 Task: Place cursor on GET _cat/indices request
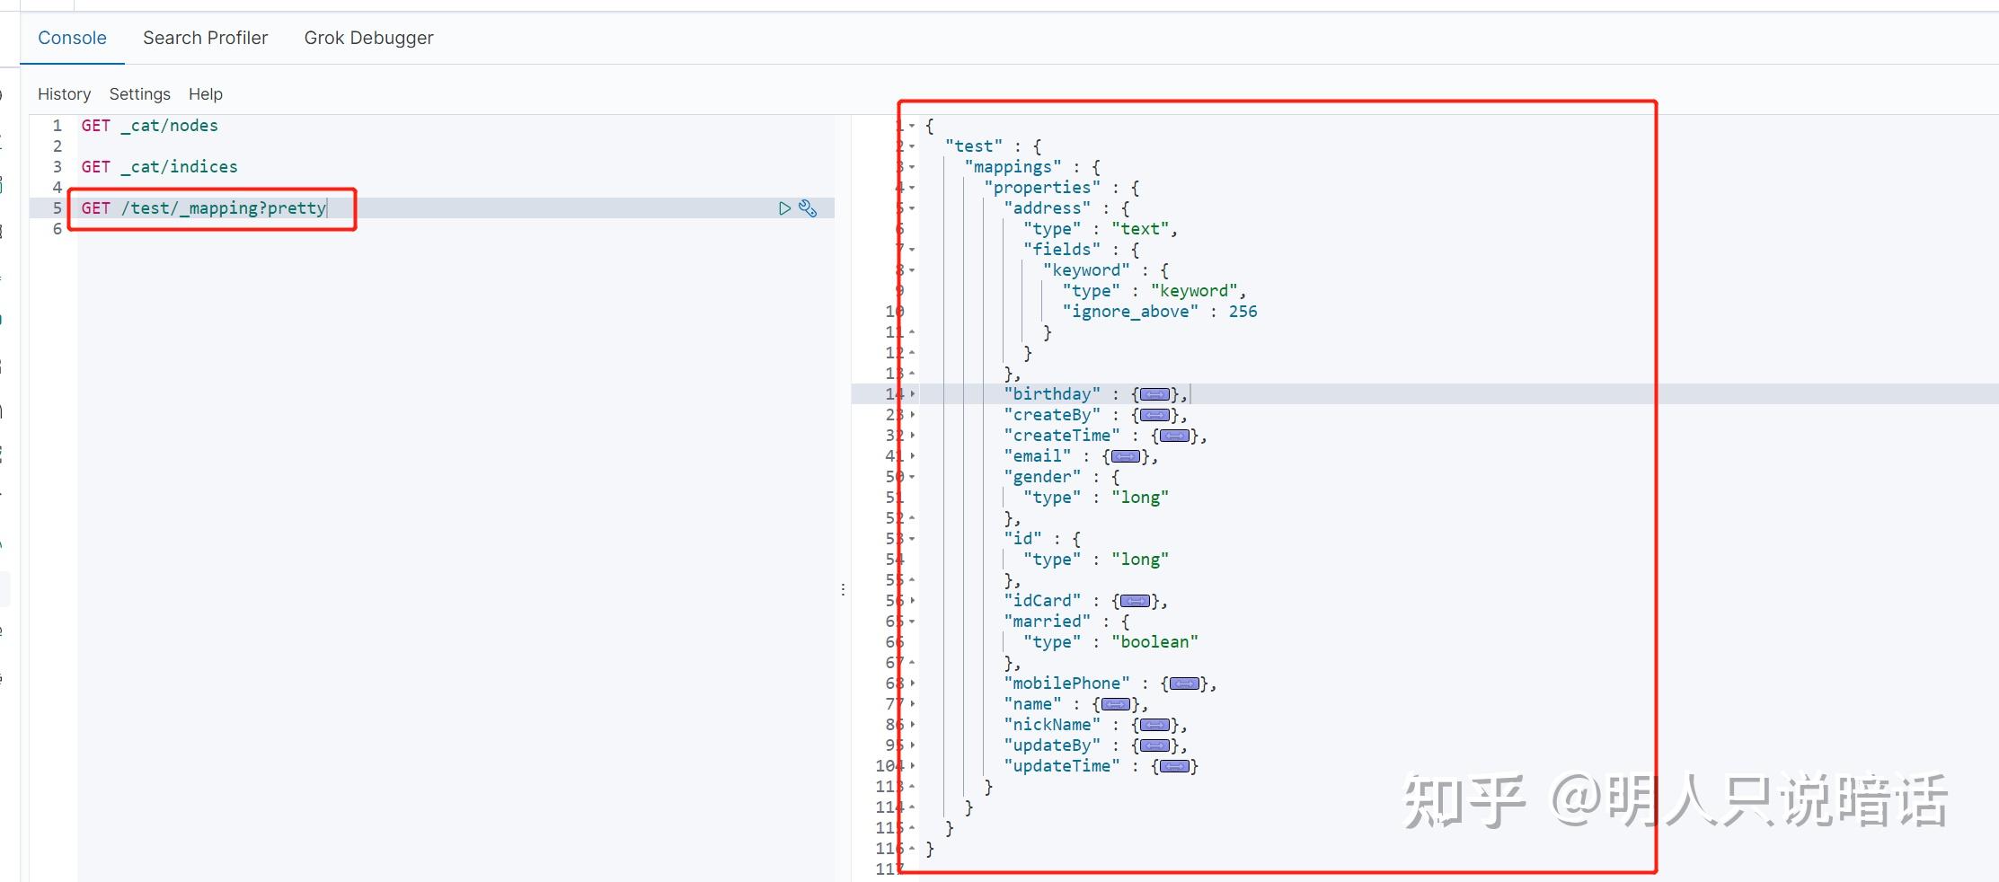click(x=159, y=167)
